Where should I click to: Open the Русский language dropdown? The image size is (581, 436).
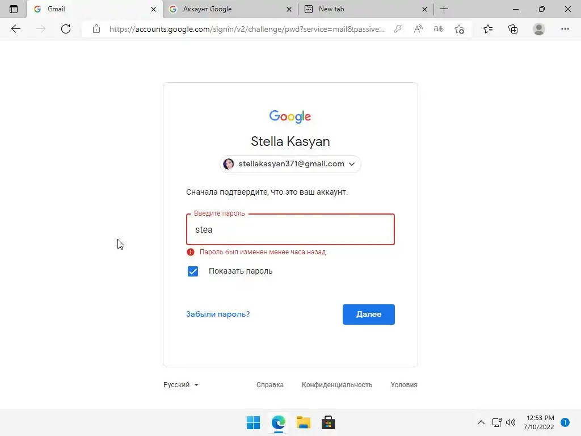click(x=181, y=385)
